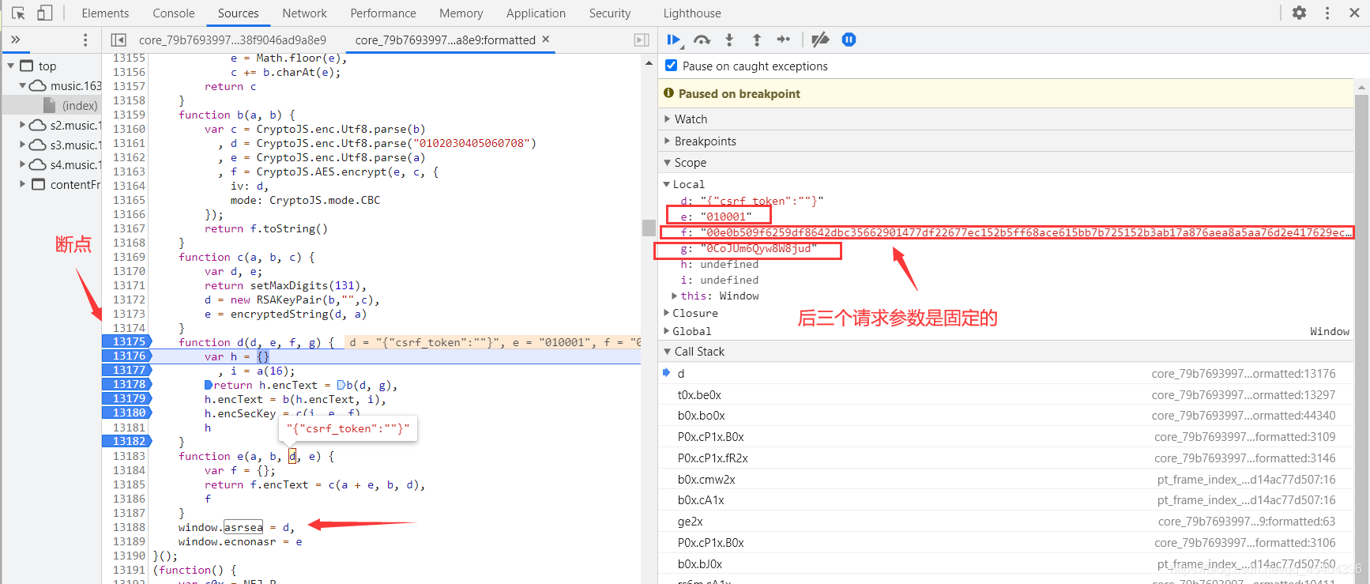Screen dimensions: 1370x584
Task: Show more navigator tabs chevron
Action: click(15, 40)
